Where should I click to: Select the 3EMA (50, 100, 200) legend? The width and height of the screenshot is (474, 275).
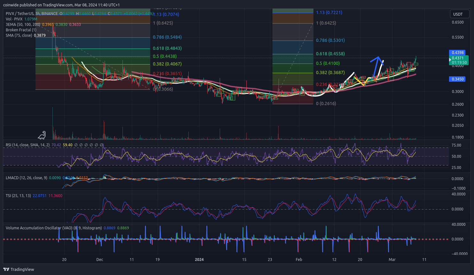[23, 25]
